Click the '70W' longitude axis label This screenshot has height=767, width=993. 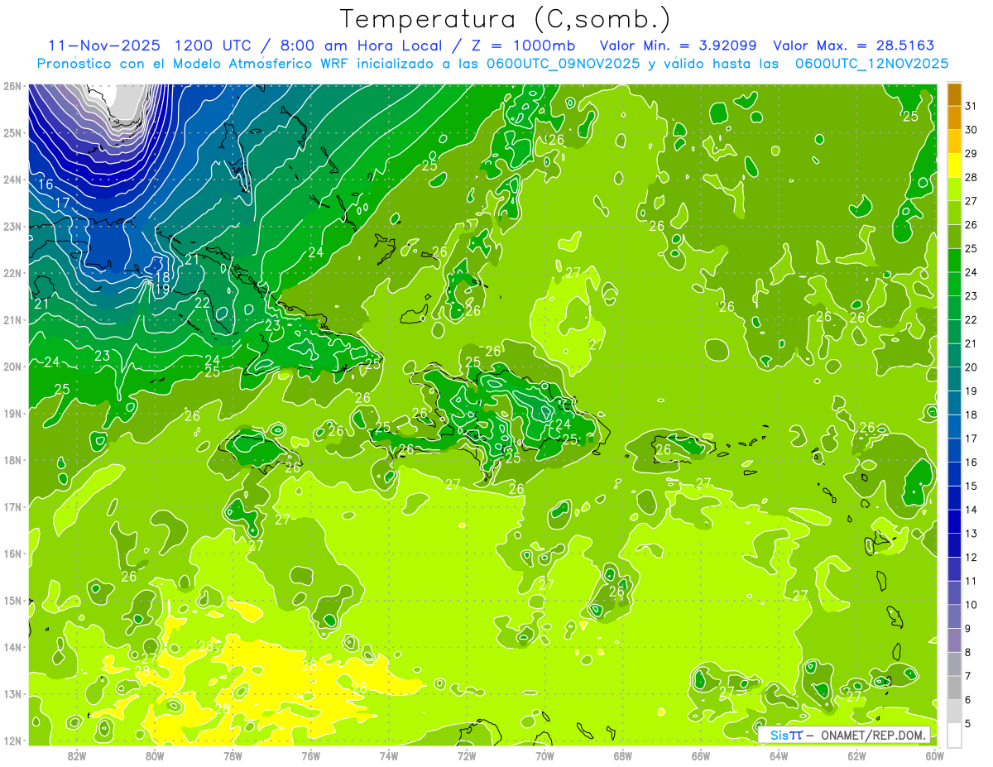click(544, 755)
